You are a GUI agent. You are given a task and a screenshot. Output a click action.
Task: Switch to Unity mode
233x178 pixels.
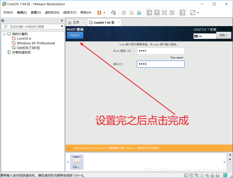172,13
